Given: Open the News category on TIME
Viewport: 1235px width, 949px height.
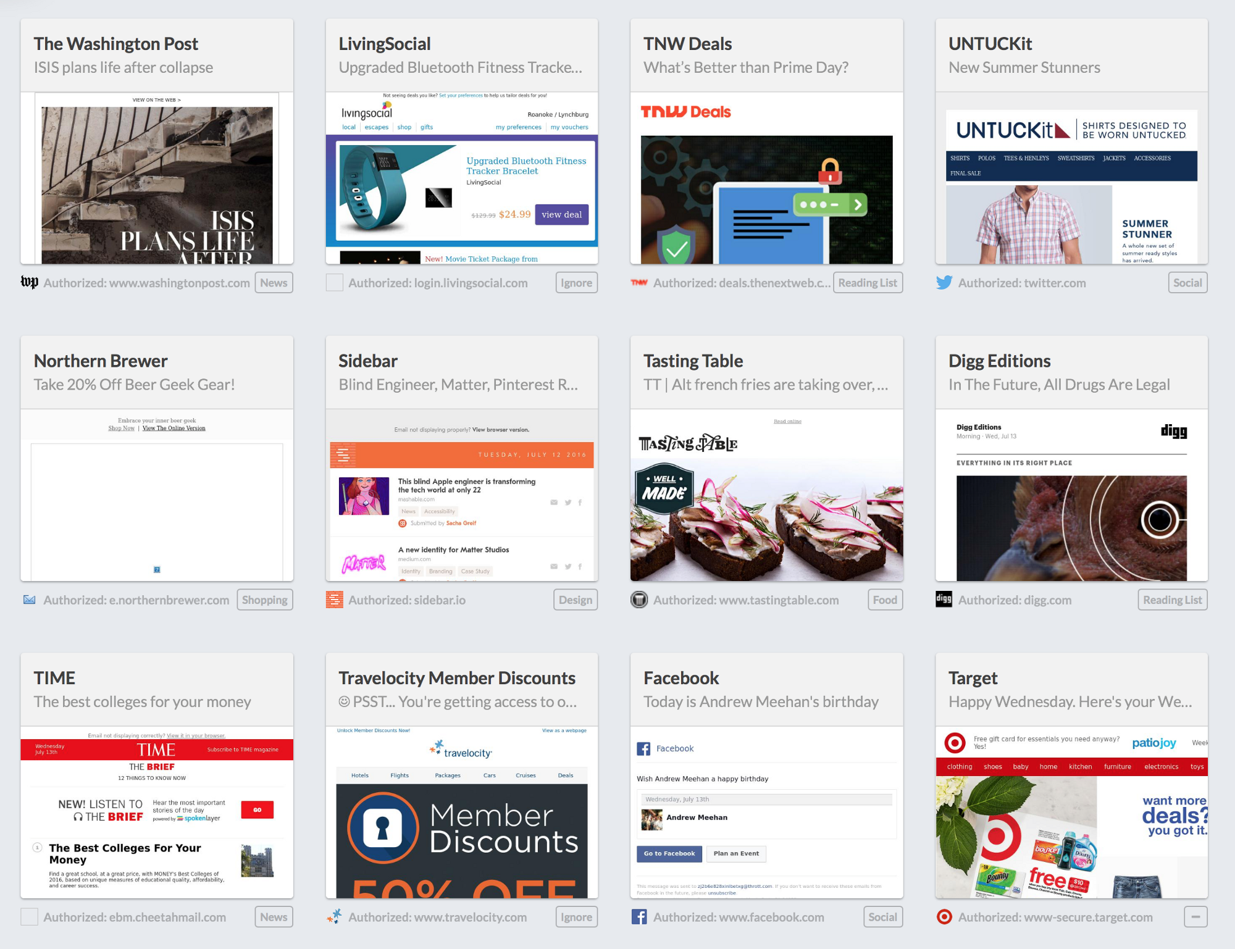Looking at the screenshot, I should click(274, 917).
